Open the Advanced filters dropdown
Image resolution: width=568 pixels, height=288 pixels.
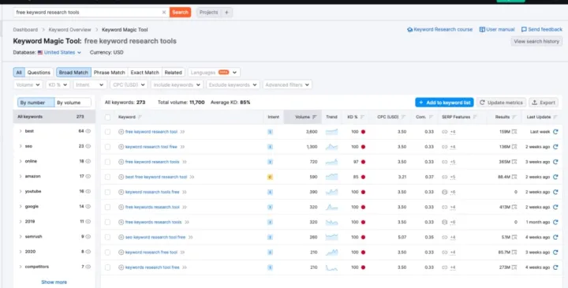click(287, 84)
